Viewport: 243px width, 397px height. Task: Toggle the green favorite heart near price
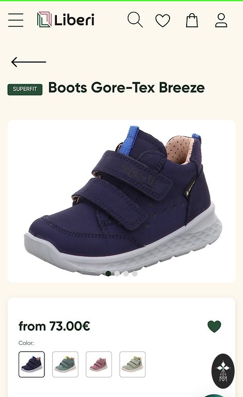point(214,326)
